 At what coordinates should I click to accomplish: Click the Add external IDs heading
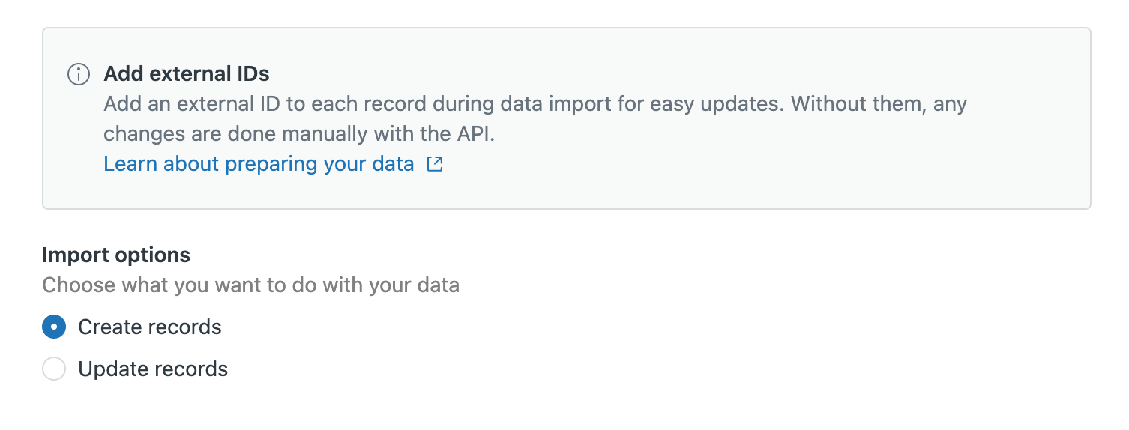[187, 74]
